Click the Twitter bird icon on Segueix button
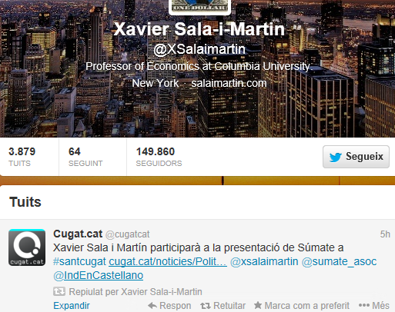 coord(335,157)
